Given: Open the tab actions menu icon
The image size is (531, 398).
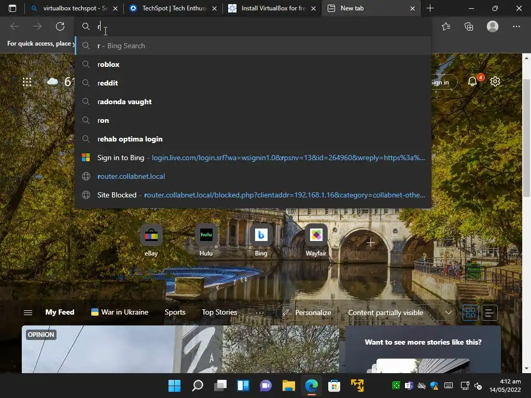Looking at the screenshot, I should click(x=12, y=8).
